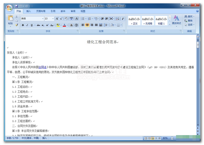Open the font name dropdown
Viewport: 204px width, 145px height.
pos(43,19)
